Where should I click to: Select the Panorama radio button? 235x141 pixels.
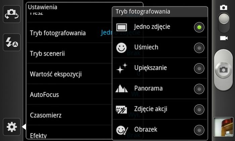click(x=199, y=89)
